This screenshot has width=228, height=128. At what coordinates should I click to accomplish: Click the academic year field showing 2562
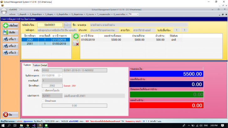pyautogui.click(x=52, y=85)
